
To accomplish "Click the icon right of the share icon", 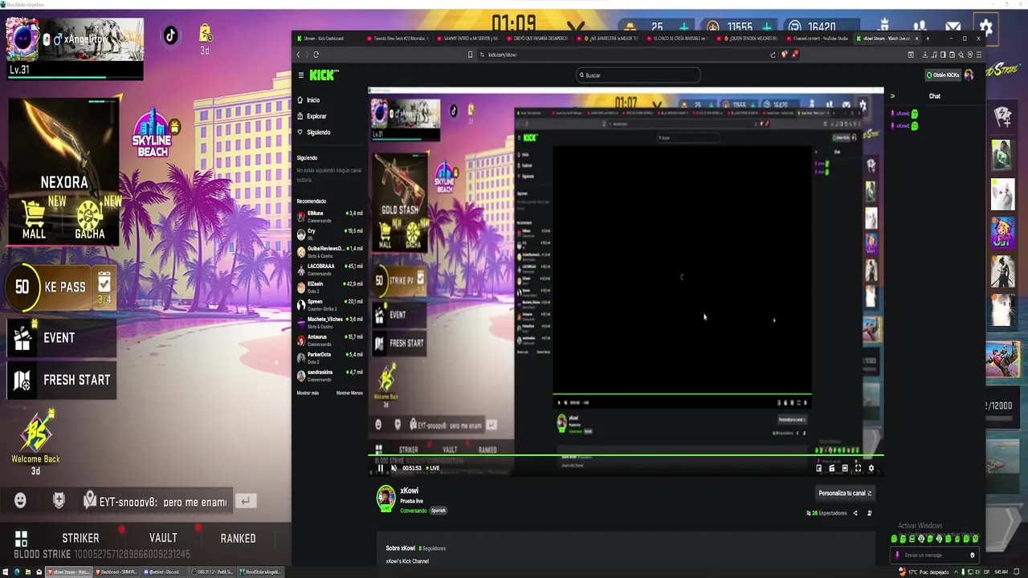I will tap(869, 513).
